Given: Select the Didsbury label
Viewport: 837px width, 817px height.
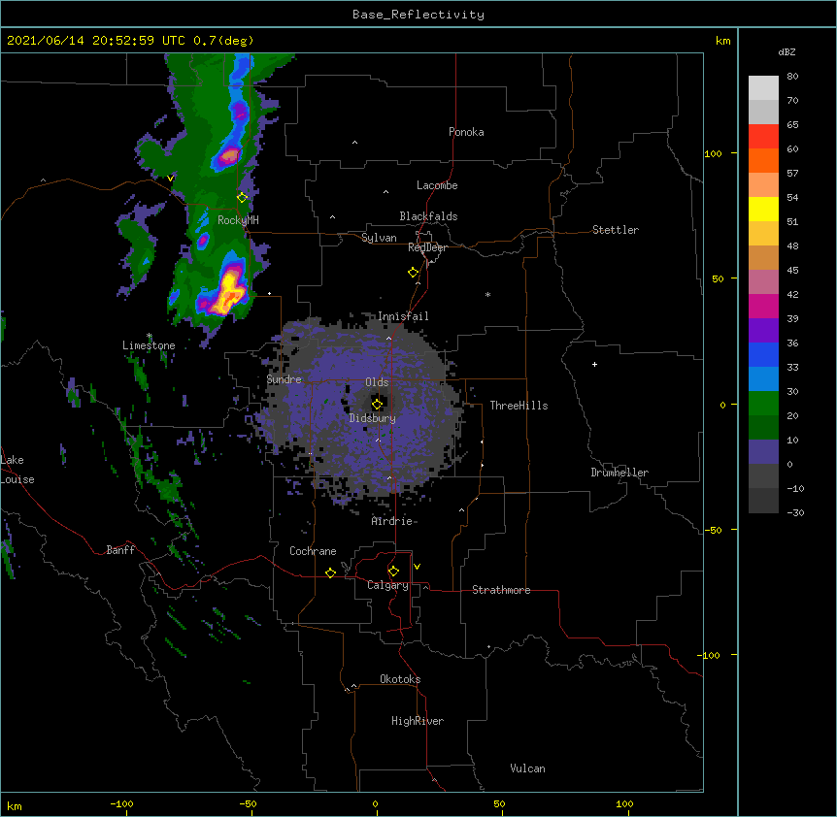Looking at the screenshot, I should coord(373,418).
